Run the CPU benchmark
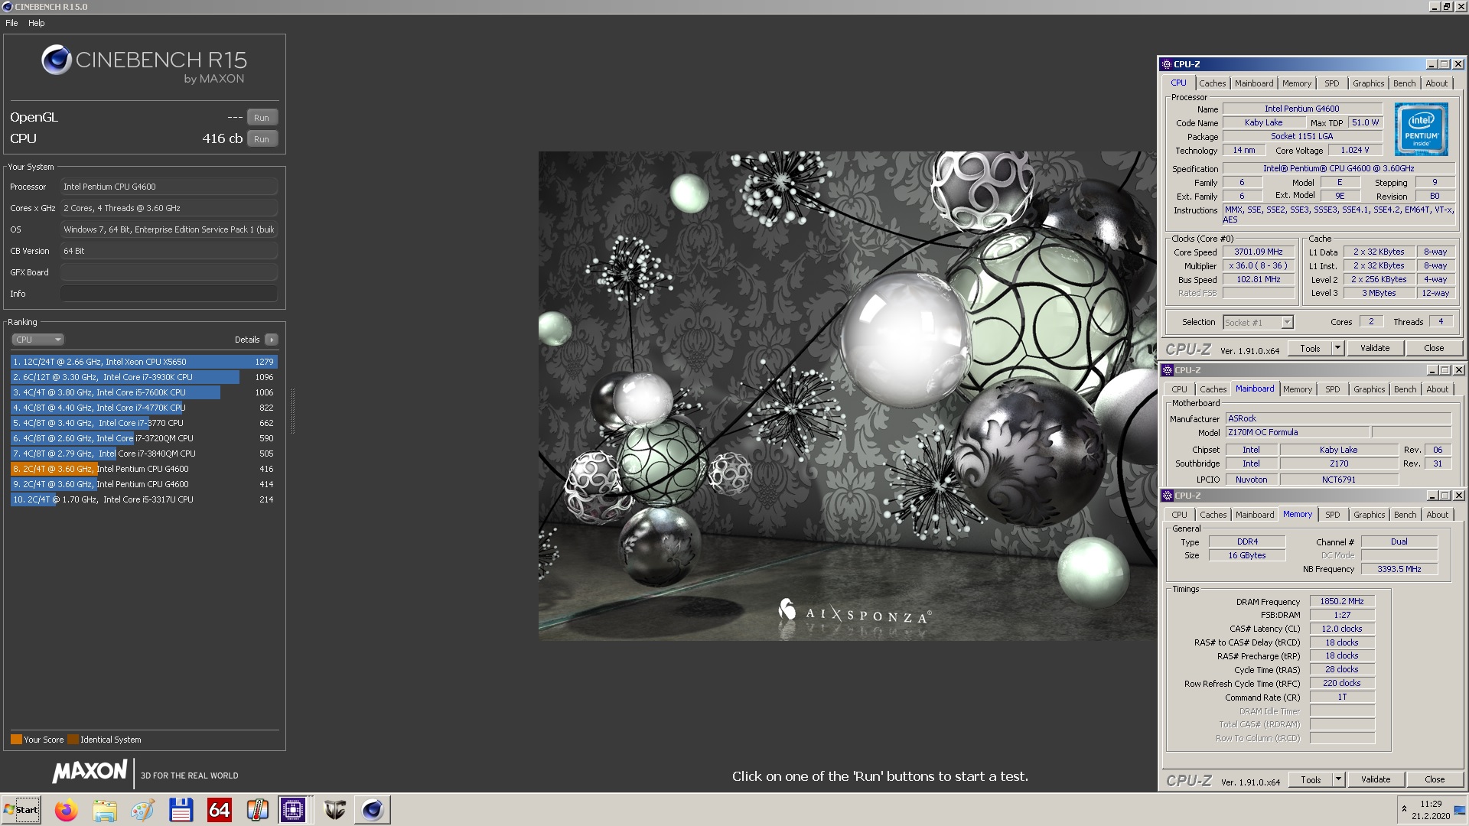Viewport: 1469px width, 826px height. click(x=262, y=139)
